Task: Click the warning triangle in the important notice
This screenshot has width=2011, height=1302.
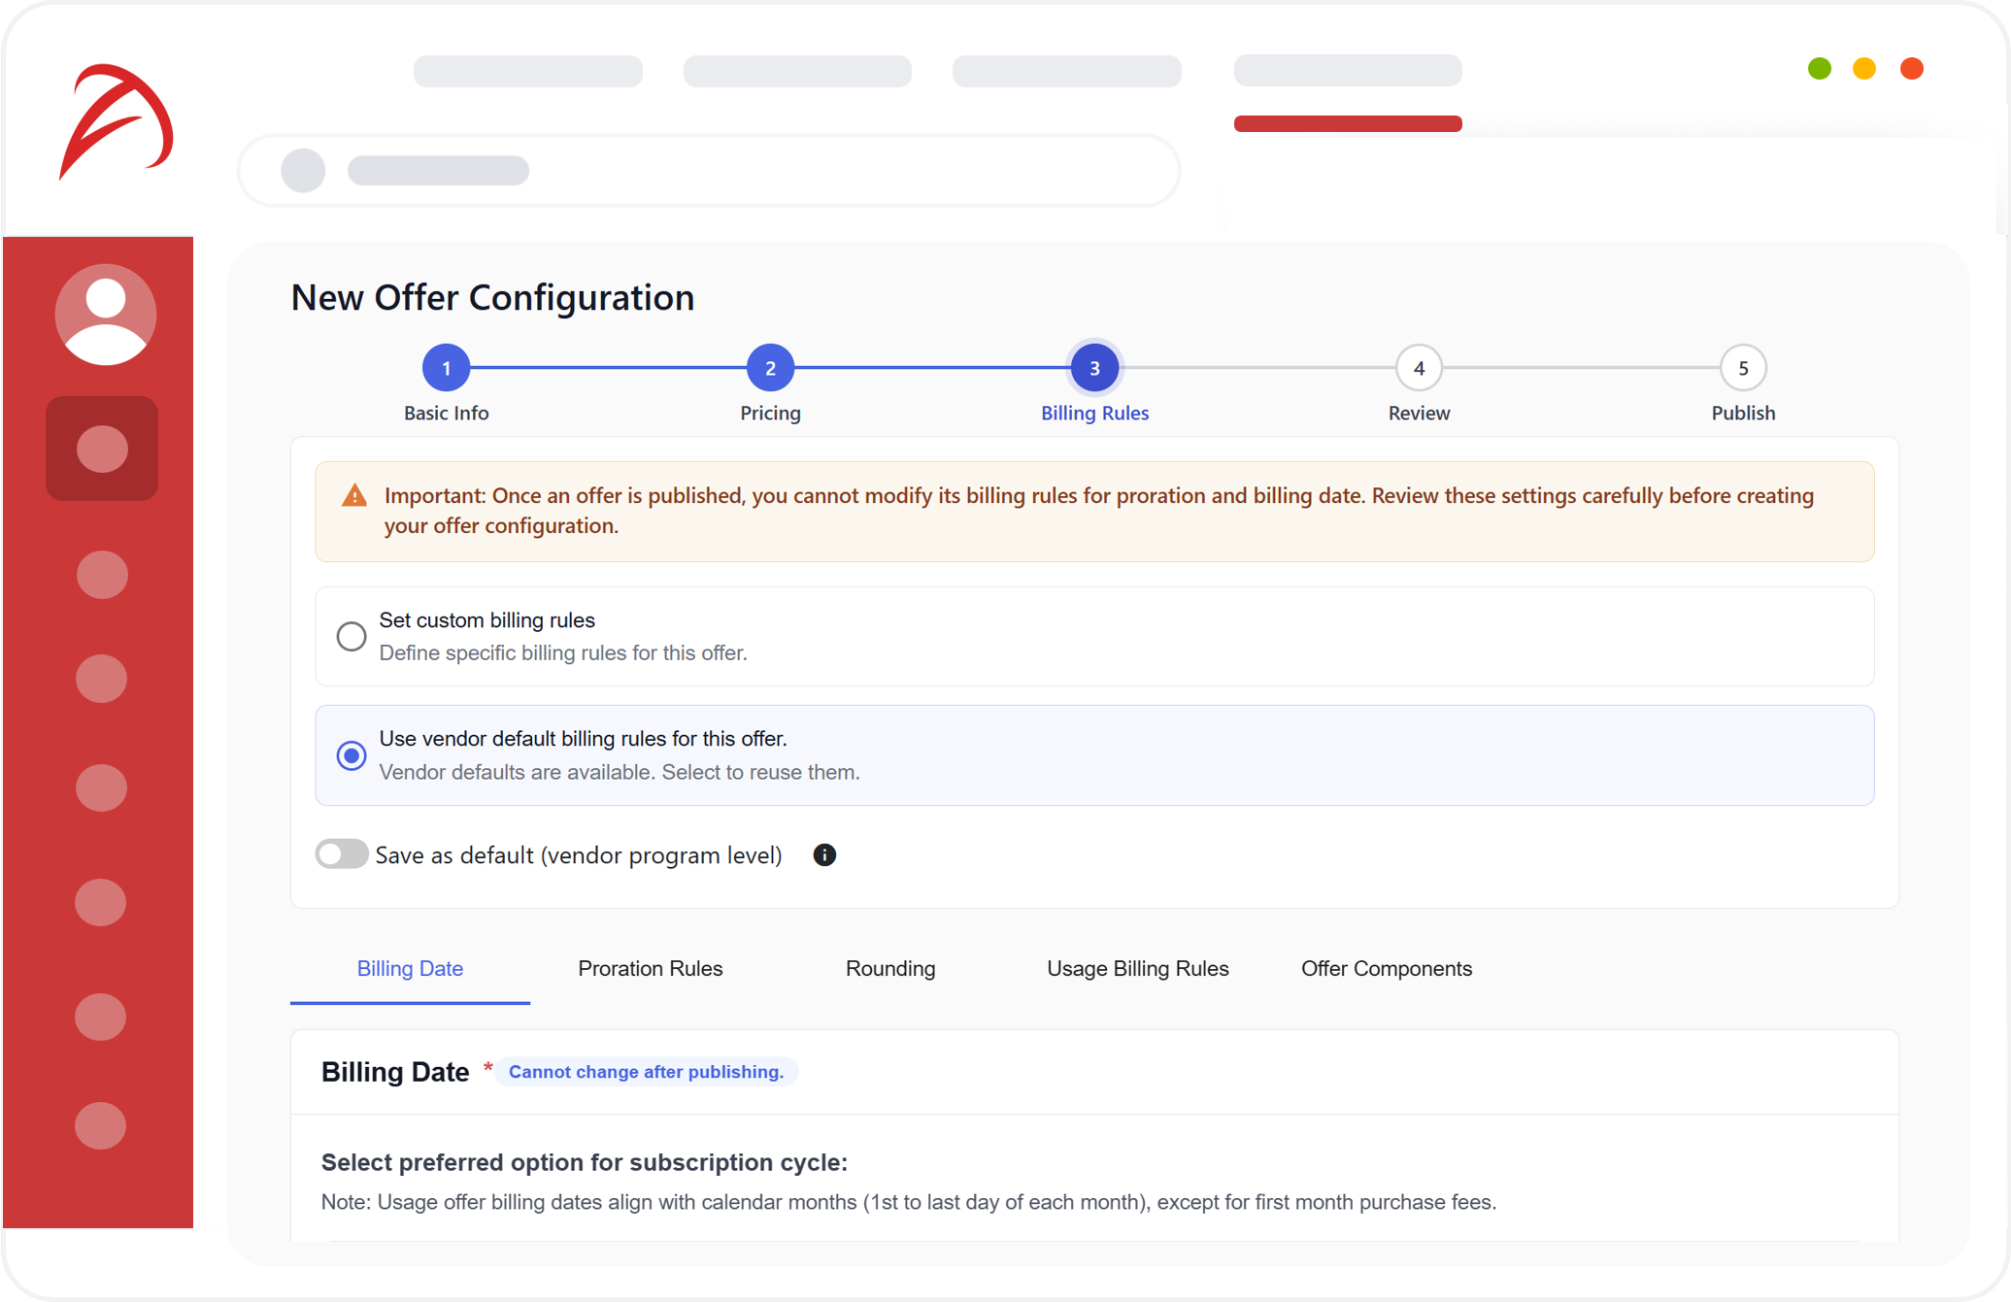Action: coord(353,495)
